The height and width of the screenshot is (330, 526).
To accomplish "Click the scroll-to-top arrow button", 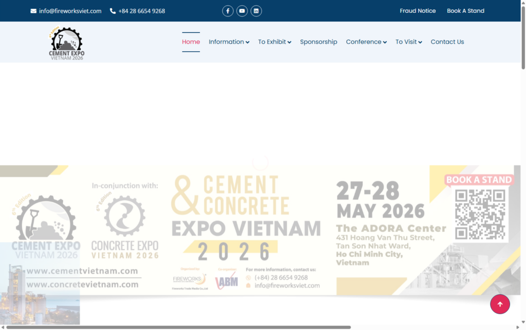I will coord(500,304).
